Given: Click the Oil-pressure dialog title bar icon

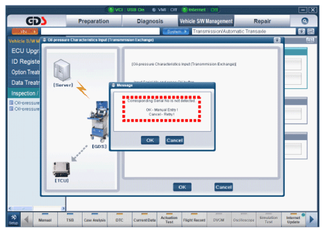Looking at the screenshot, I should [44, 40].
